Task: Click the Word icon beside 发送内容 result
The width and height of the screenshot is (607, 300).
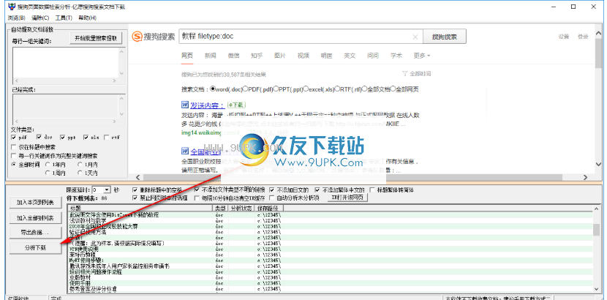Action: point(184,105)
